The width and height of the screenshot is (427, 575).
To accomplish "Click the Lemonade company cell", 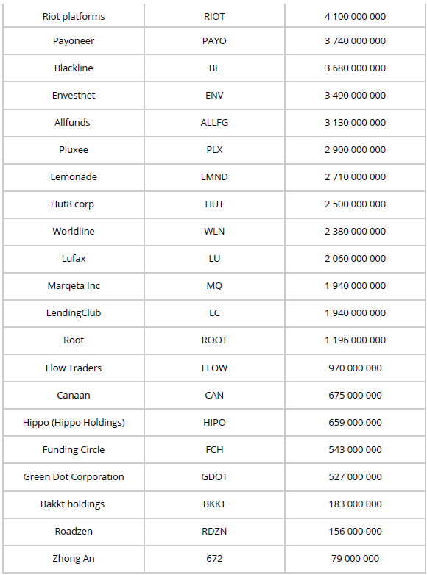I will 74,176.
